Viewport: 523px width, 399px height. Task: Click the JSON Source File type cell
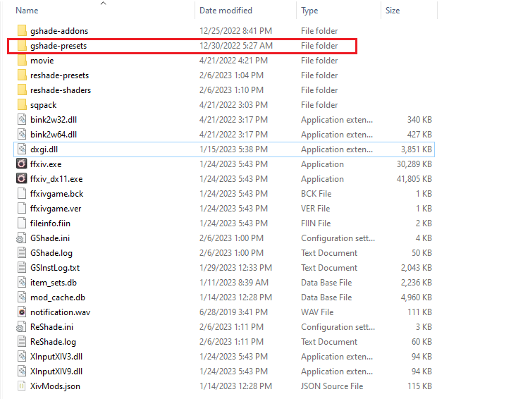coord(332,386)
